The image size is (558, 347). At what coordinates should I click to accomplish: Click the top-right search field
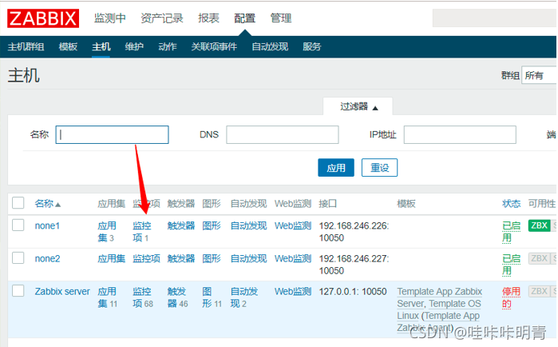pyautogui.click(x=495, y=18)
